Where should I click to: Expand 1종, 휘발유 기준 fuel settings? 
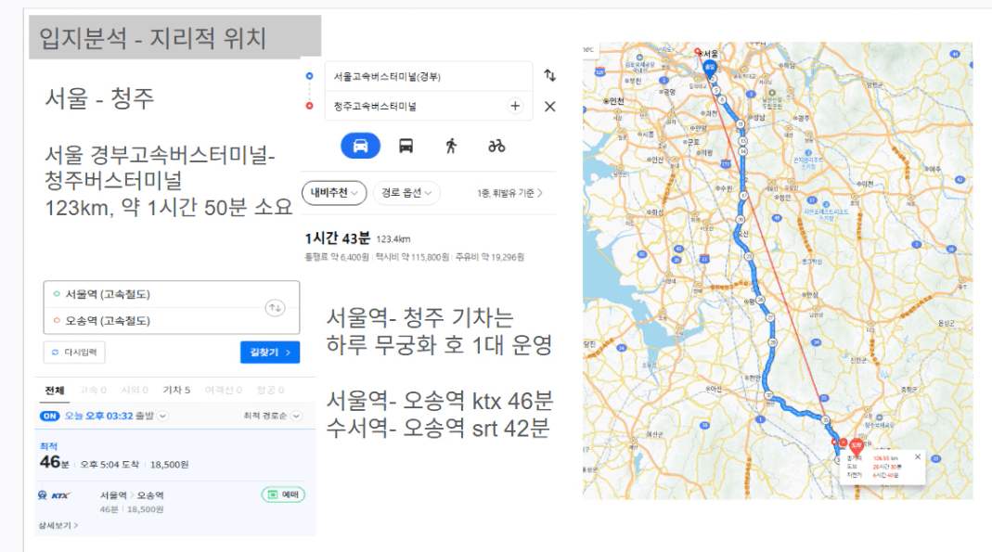pos(509,193)
